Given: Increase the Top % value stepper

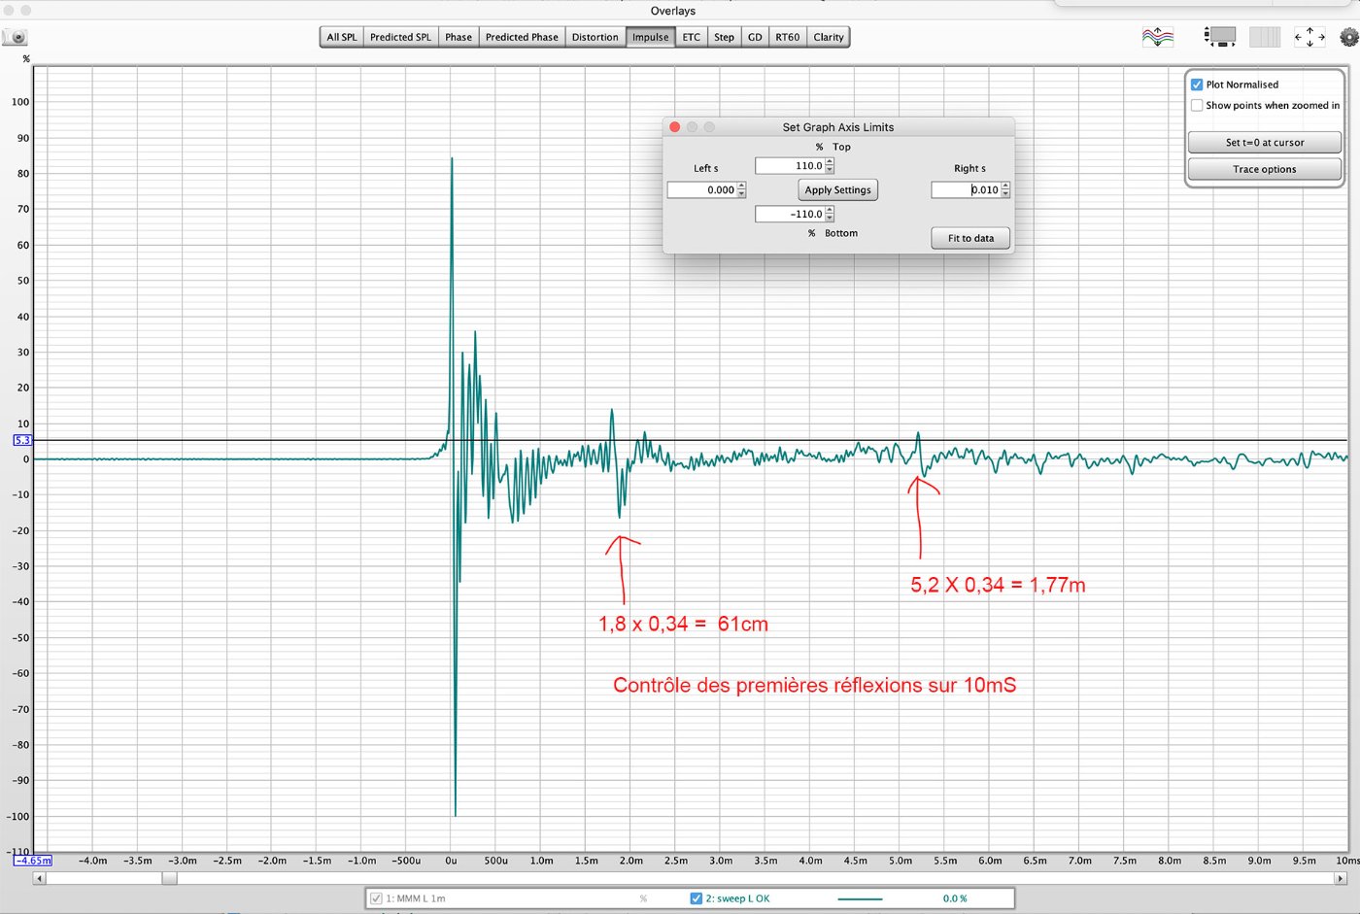Looking at the screenshot, I should click(x=830, y=162).
